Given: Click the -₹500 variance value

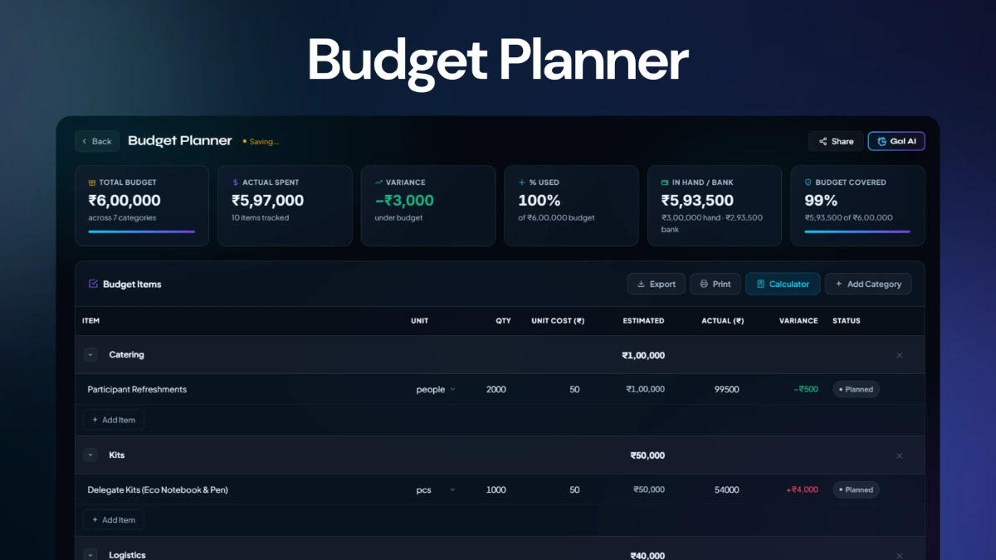Looking at the screenshot, I should [x=806, y=389].
